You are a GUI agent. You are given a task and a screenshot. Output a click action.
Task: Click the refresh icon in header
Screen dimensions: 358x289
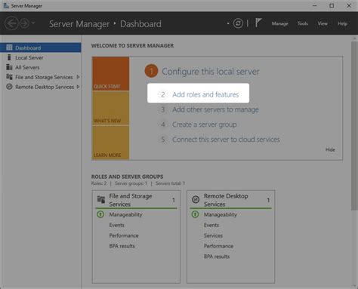pos(238,23)
